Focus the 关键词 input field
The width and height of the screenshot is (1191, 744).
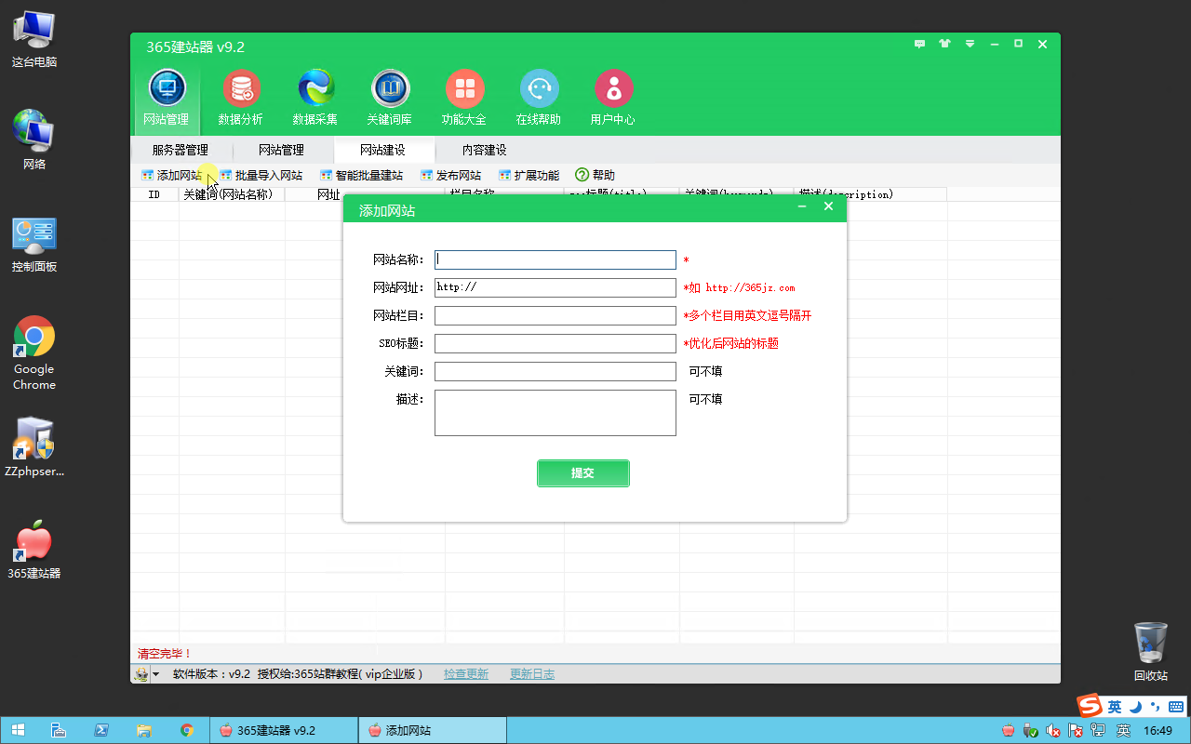tap(555, 371)
